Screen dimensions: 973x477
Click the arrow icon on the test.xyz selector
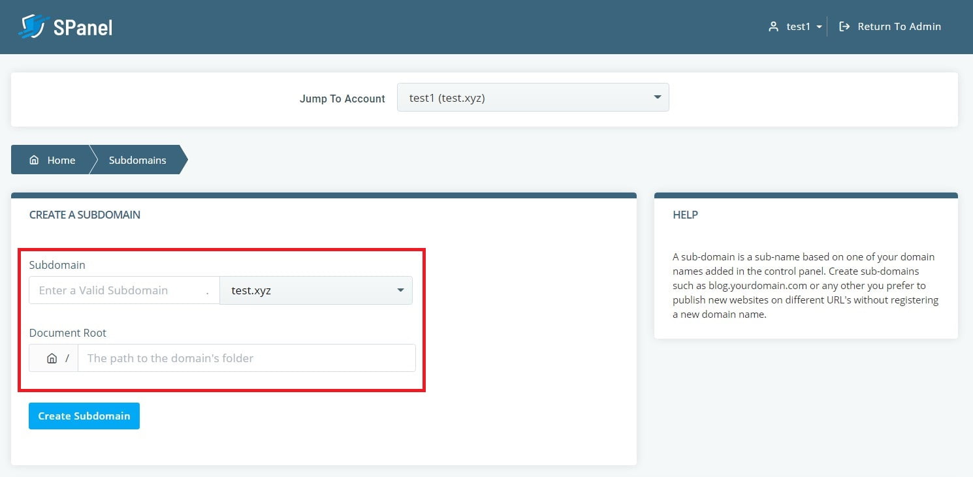pos(400,290)
